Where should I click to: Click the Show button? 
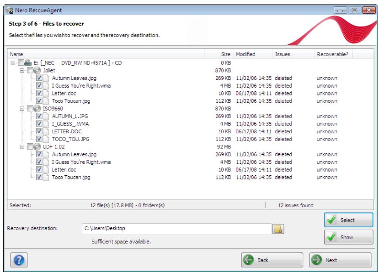pyautogui.click(x=348, y=237)
